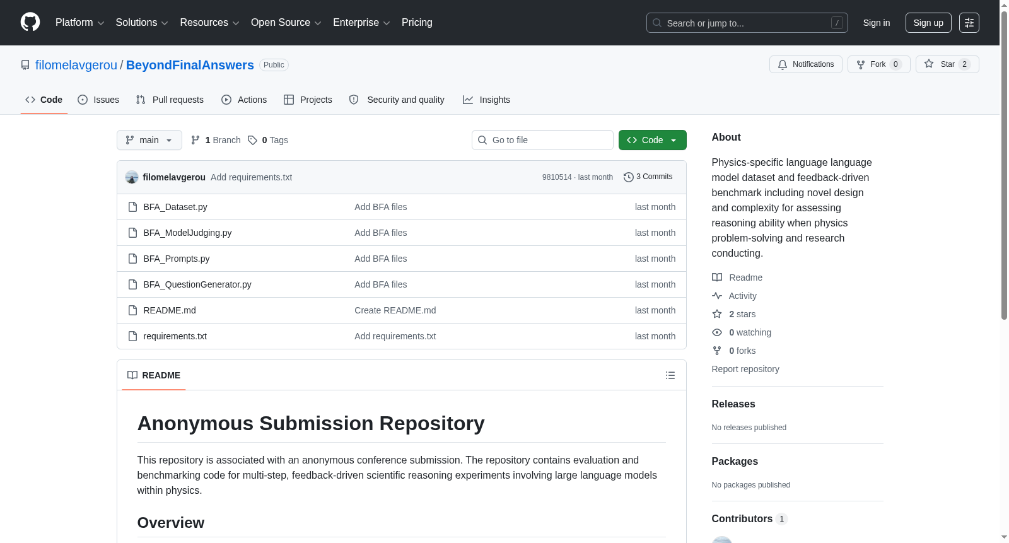The image size is (1009, 543).
Task: Click the file icon for BFA_Prompts.py
Action: tap(132, 259)
